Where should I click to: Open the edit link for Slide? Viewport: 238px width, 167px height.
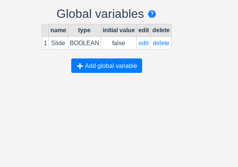pyautogui.click(x=144, y=43)
